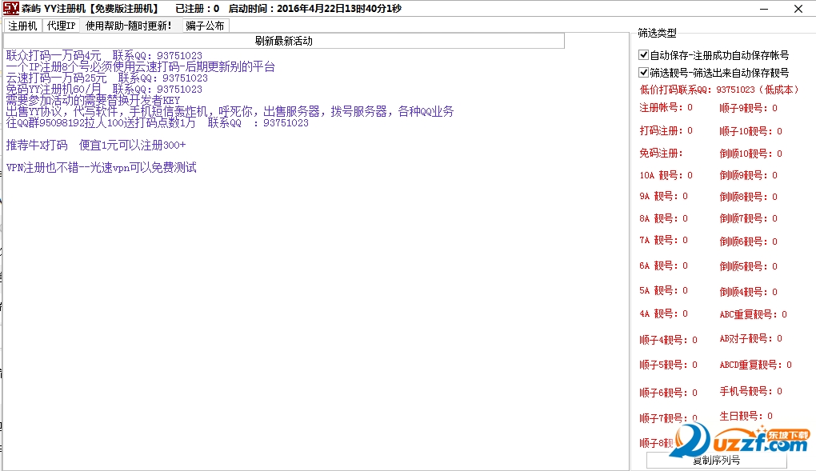816x471 pixels.
Task: Click the 倒顺9靓号: 0 counter
Action: click(x=748, y=175)
